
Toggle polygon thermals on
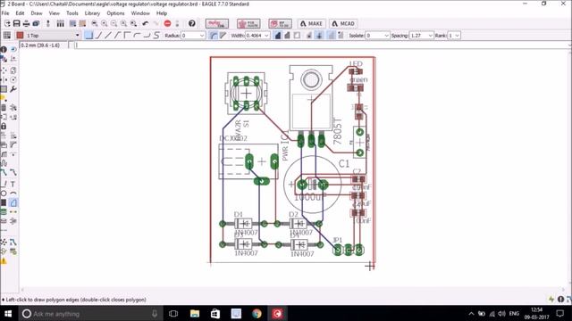319,36
